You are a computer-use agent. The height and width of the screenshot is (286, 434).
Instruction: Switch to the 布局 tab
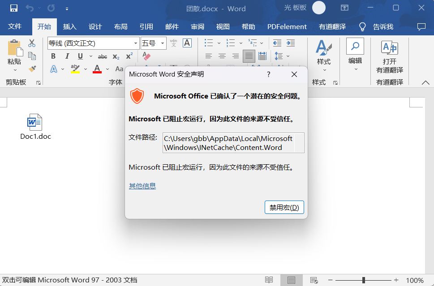(120, 26)
